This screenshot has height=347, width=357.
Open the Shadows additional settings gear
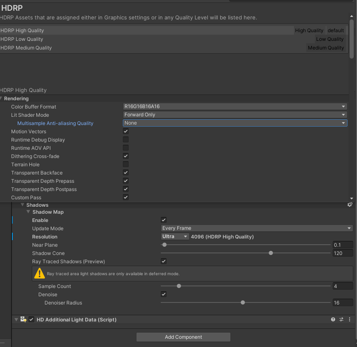tap(350, 205)
